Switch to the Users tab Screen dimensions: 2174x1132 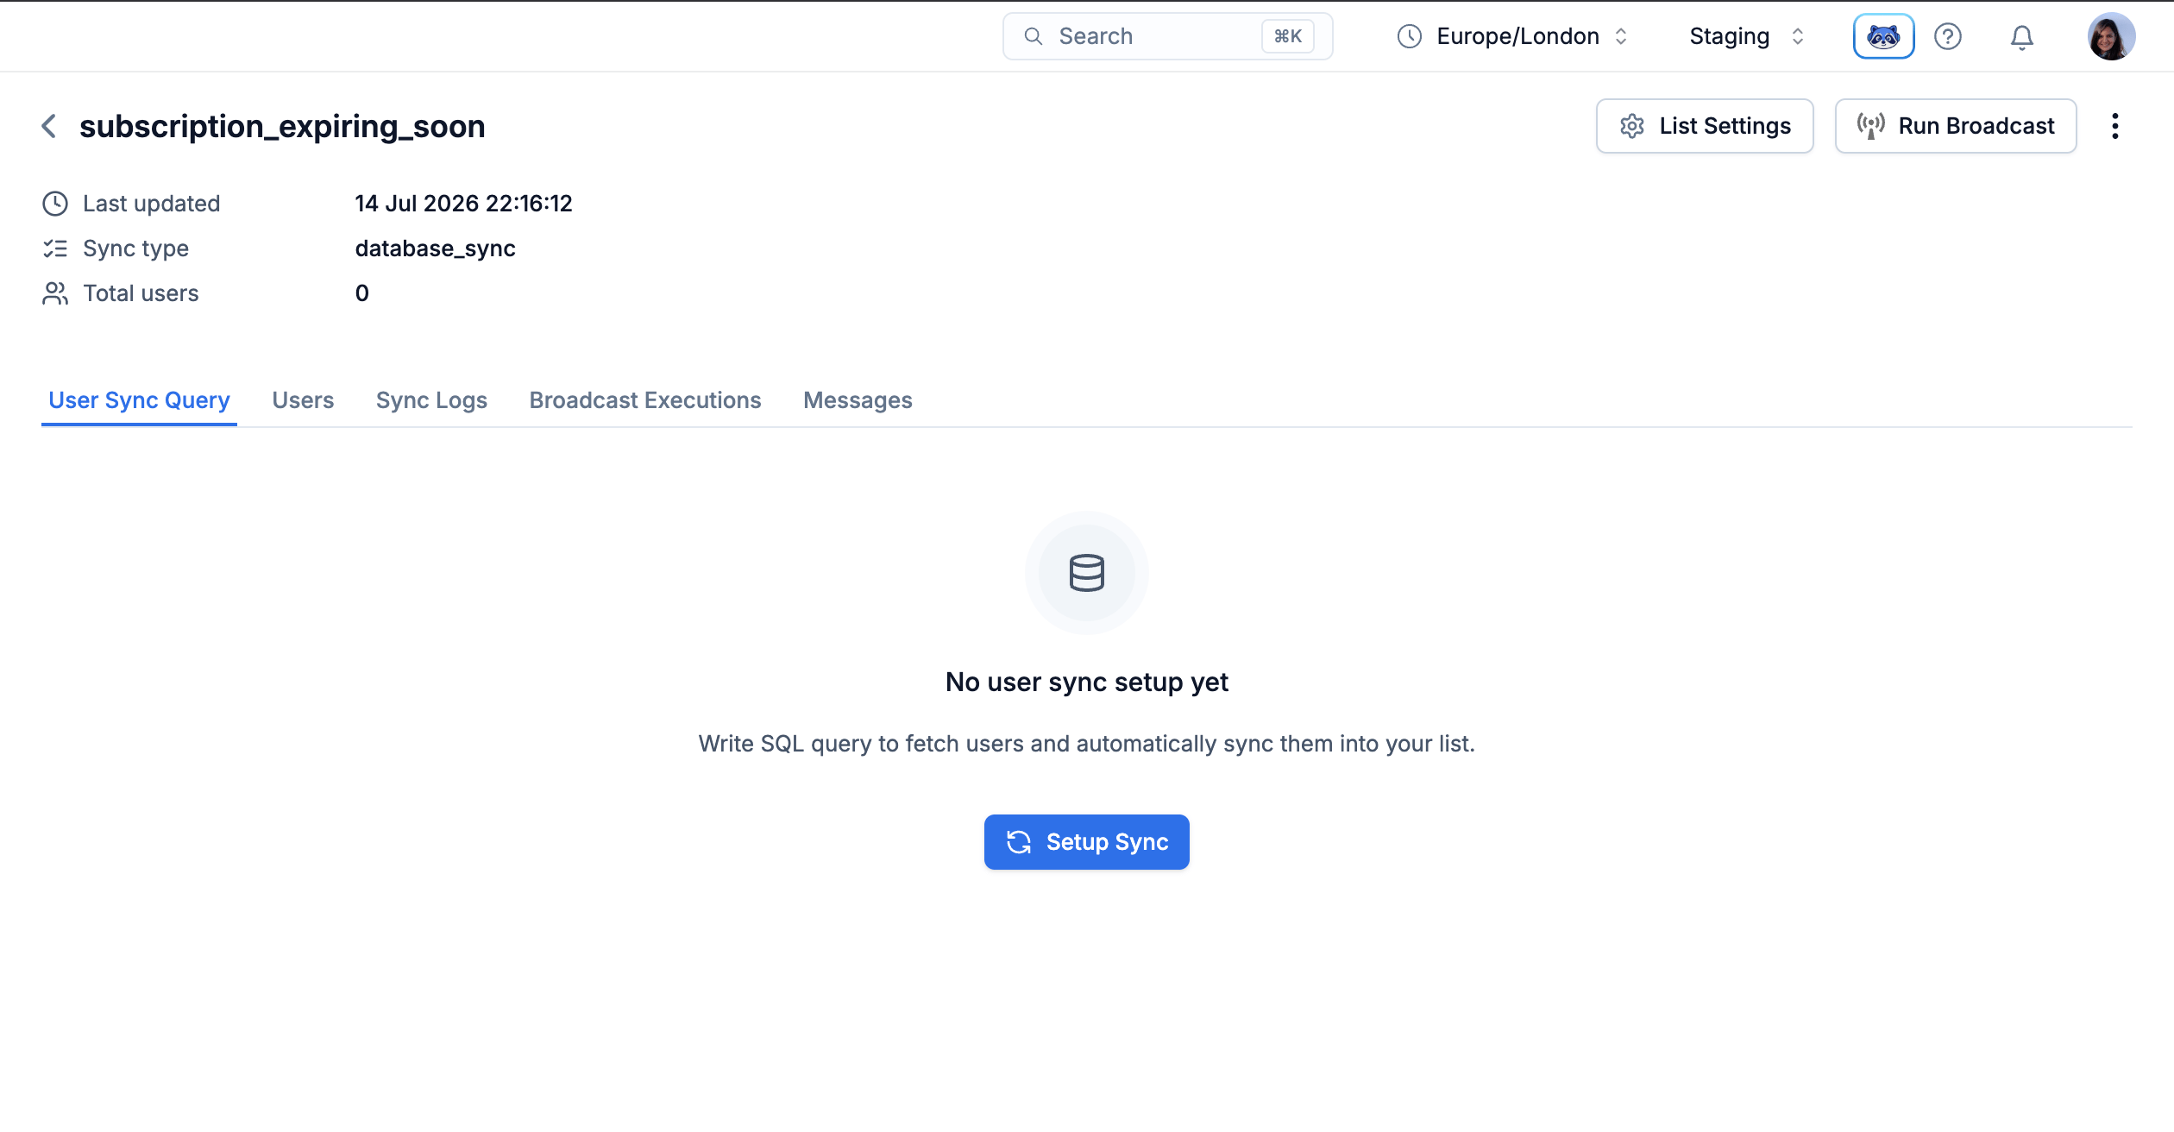(303, 400)
